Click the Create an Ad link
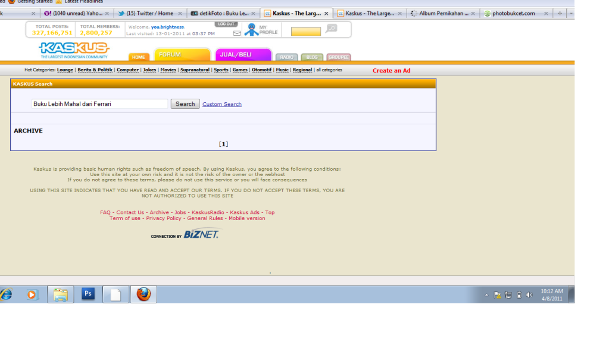 (392, 71)
